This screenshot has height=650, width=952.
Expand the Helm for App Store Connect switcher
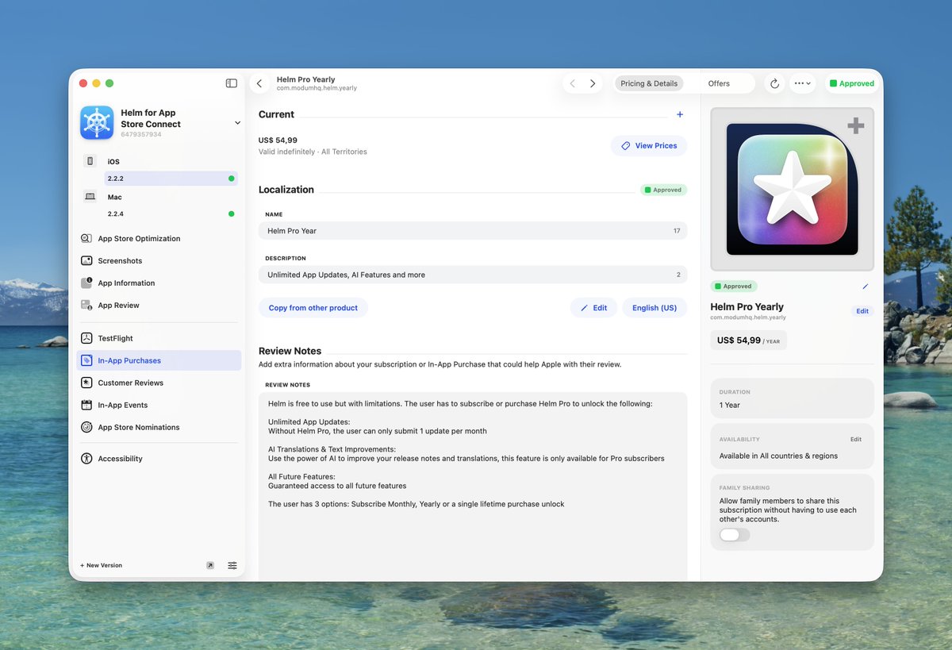(x=237, y=123)
